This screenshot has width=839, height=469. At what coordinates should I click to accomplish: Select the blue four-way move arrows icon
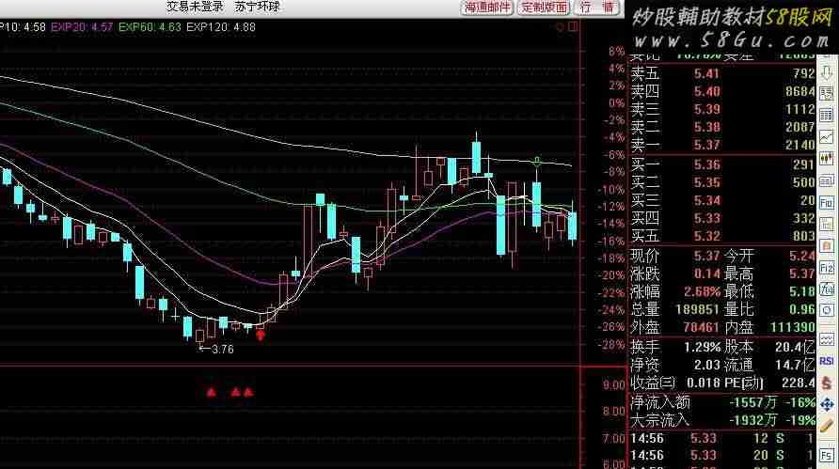(x=827, y=404)
